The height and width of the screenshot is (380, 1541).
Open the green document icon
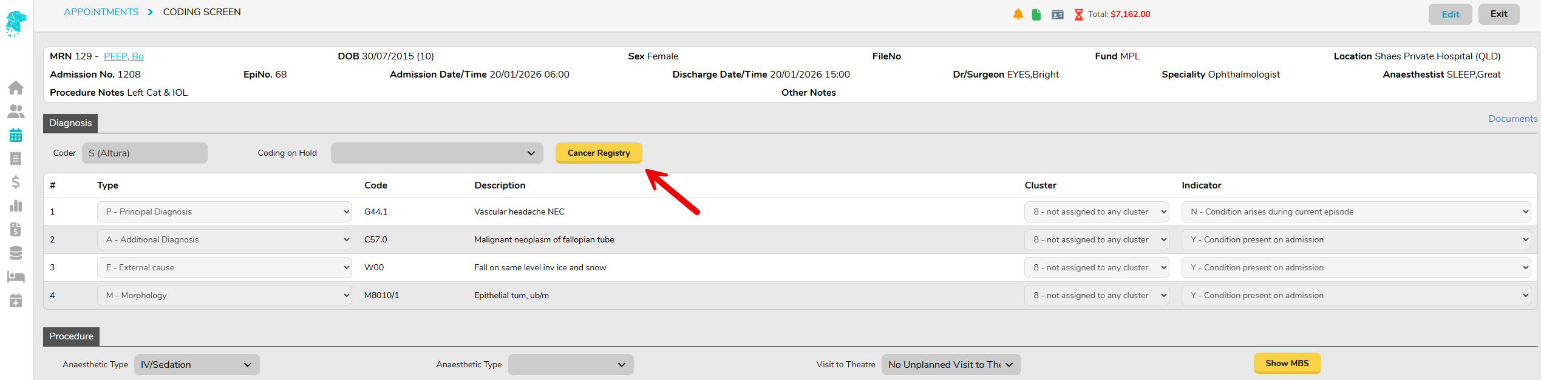tap(1036, 15)
